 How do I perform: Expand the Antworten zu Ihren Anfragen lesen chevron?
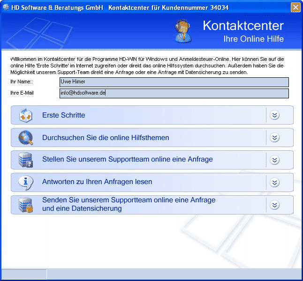point(274,182)
